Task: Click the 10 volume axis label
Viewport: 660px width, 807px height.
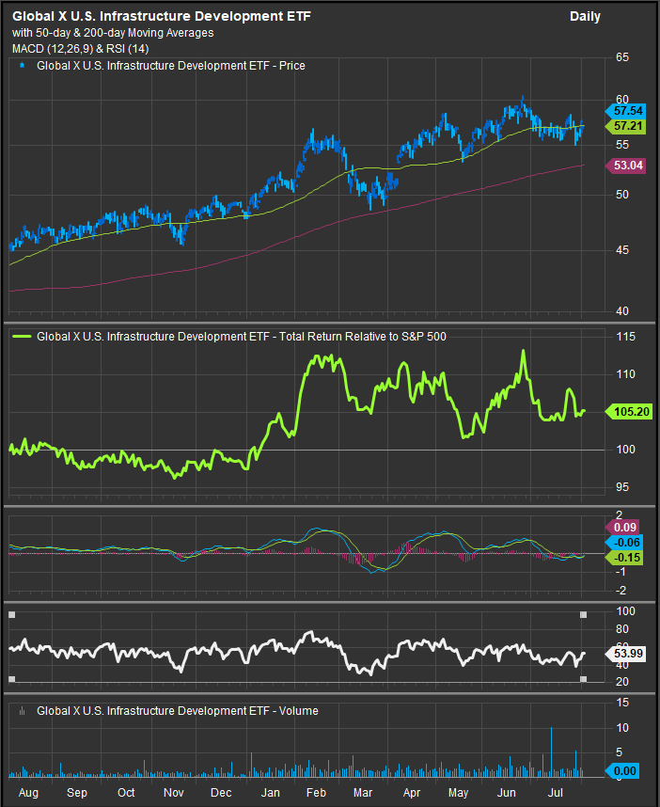Action: 622,728
